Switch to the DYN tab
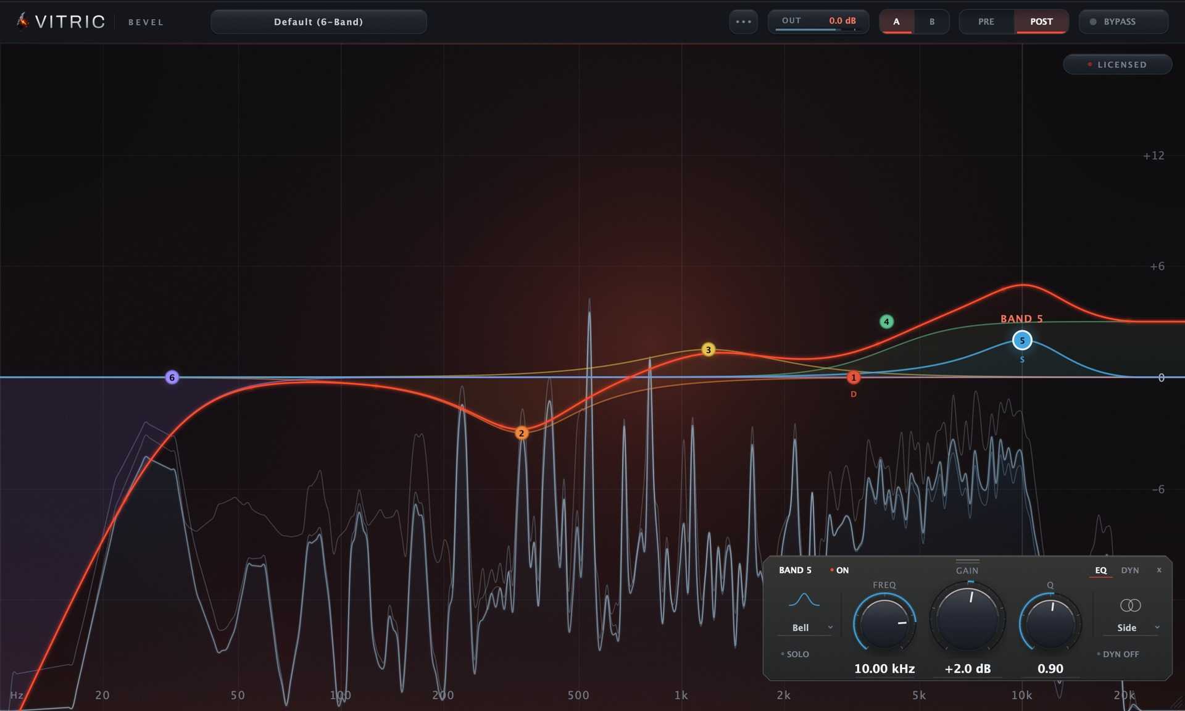 click(x=1130, y=570)
